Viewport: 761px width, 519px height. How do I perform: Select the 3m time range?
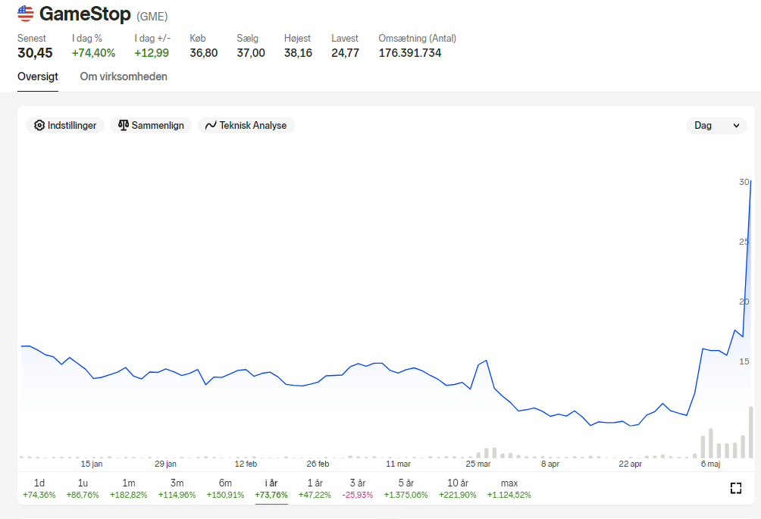pyautogui.click(x=177, y=489)
